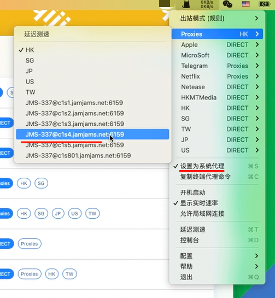Expand 帮助 help submenu
This screenshot has width=275, height=298.
tap(217, 266)
